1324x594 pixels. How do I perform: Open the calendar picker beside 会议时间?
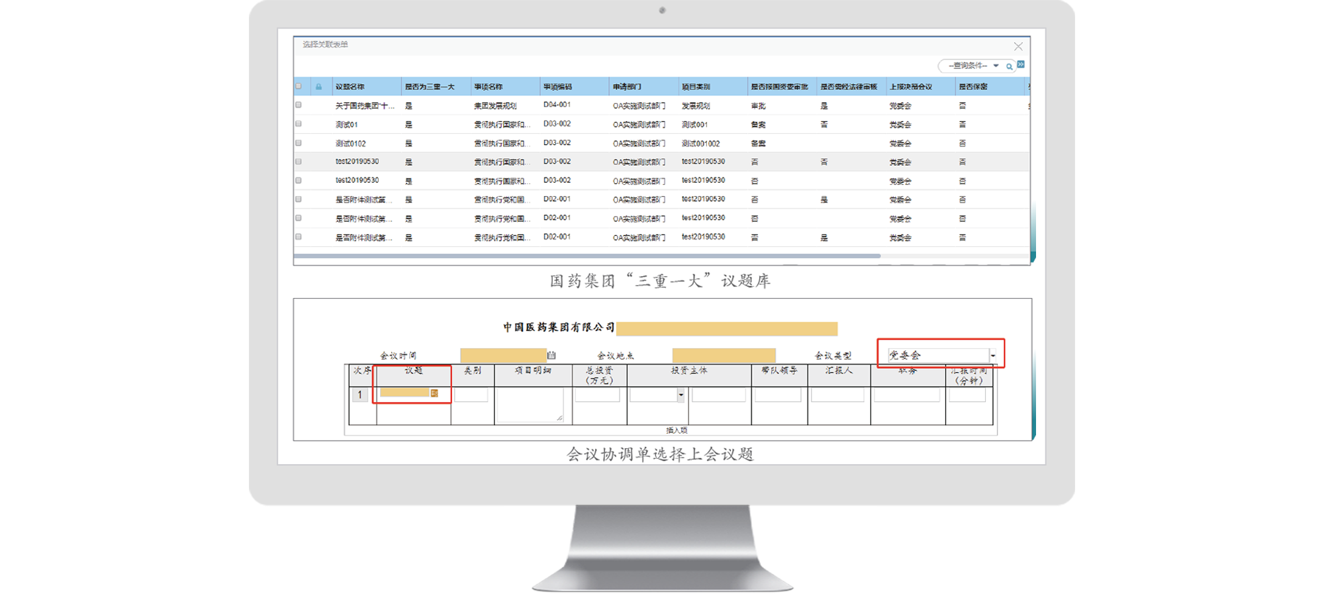[551, 356]
